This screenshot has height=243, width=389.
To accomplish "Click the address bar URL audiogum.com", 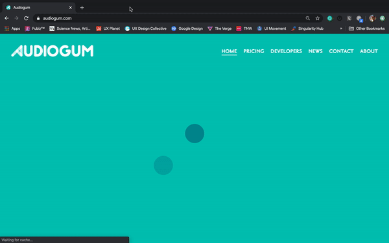I will point(57,18).
